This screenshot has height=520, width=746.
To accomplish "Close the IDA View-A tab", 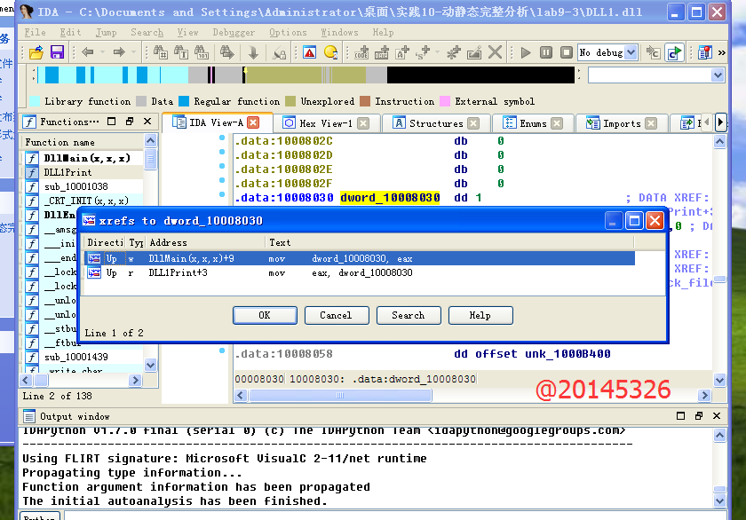I will 253,122.
